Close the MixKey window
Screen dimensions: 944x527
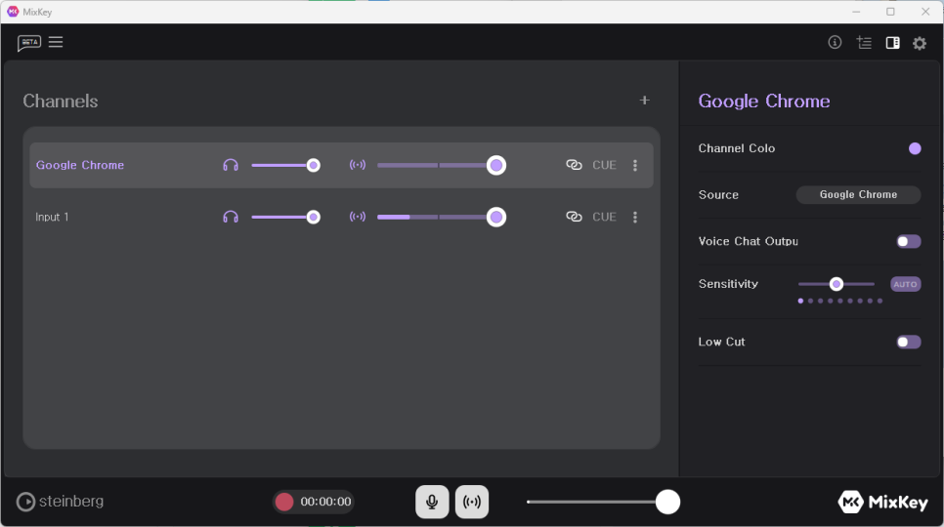tap(925, 12)
